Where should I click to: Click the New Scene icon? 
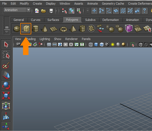37,11
